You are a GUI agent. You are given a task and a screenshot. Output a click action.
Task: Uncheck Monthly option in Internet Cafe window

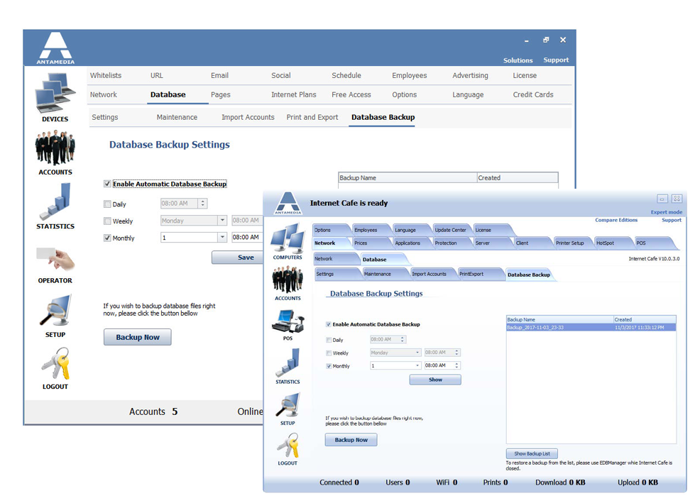coord(329,366)
